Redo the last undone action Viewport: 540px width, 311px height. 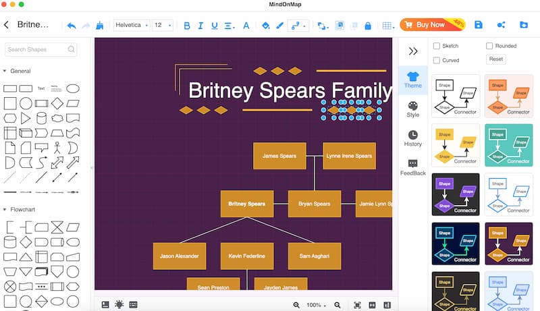(x=86, y=26)
